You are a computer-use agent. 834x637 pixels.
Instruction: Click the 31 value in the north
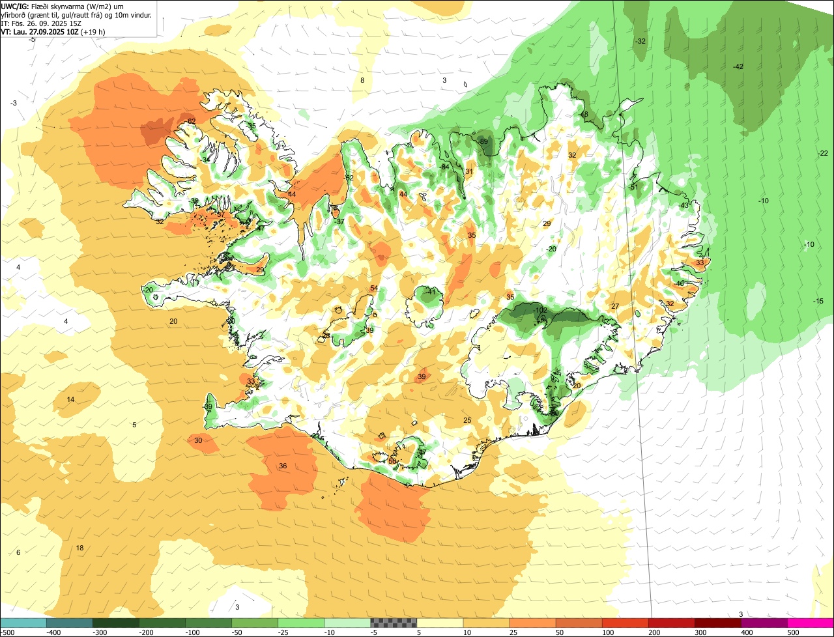coord(469,172)
